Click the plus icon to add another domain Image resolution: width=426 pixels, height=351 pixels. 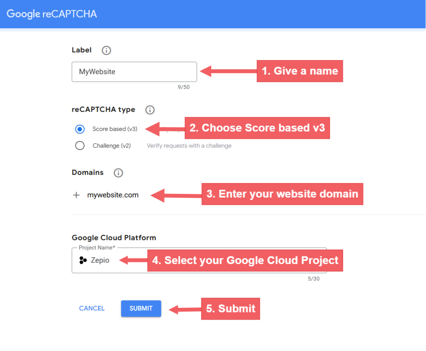coord(76,195)
